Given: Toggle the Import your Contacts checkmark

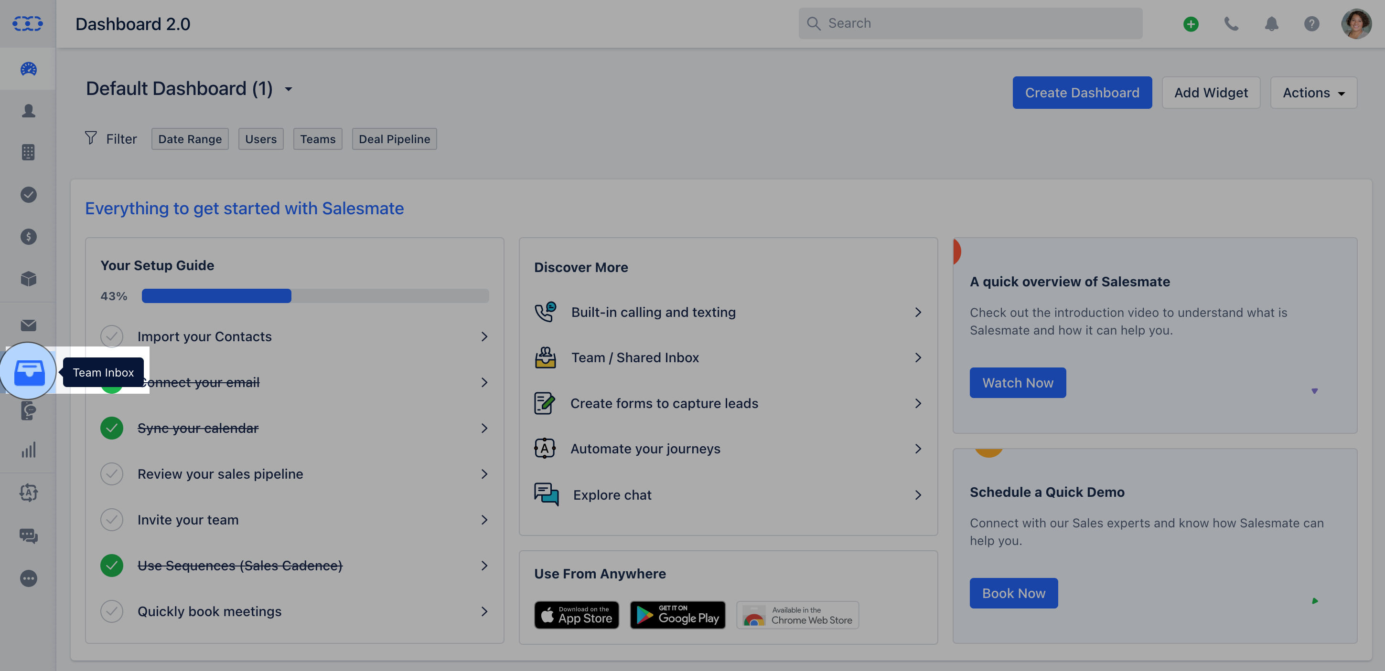Looking at the screenshot, I should click(111, 336).
